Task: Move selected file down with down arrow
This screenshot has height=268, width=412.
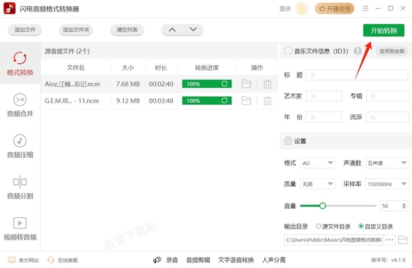Action: (x=193, y=29)
